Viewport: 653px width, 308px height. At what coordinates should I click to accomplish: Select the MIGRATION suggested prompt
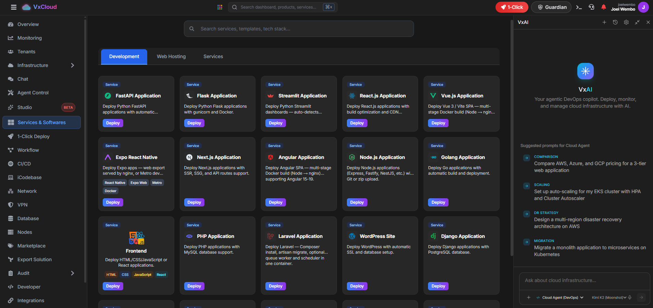[x=585, y=248]
